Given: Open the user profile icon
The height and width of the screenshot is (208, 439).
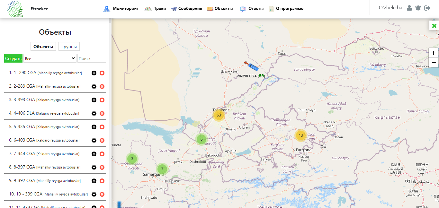Looking at the screenshot, I should pyautogui.click(x=409, y=8).
